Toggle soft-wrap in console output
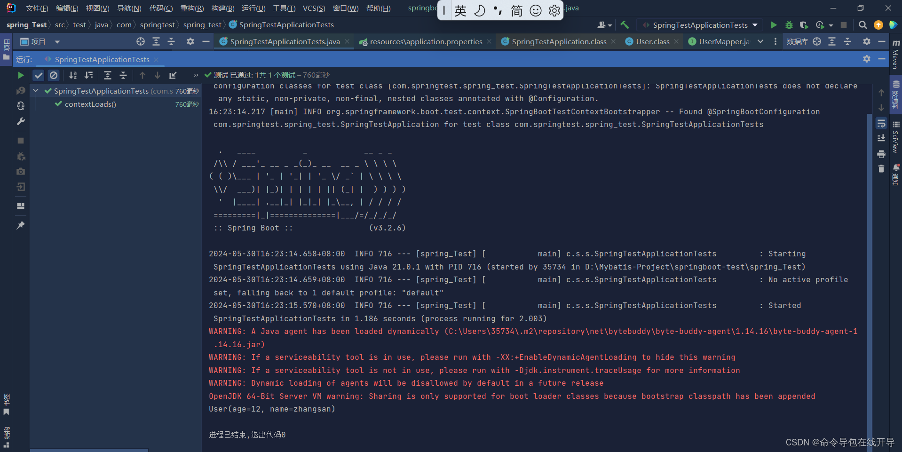Viewport: 902px width, 452px height. pyautogui.click(x=881, y=124)
